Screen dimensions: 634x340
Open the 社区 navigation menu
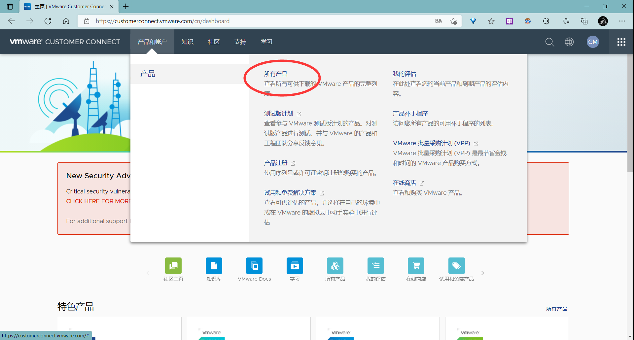click(x=214, y=42)
